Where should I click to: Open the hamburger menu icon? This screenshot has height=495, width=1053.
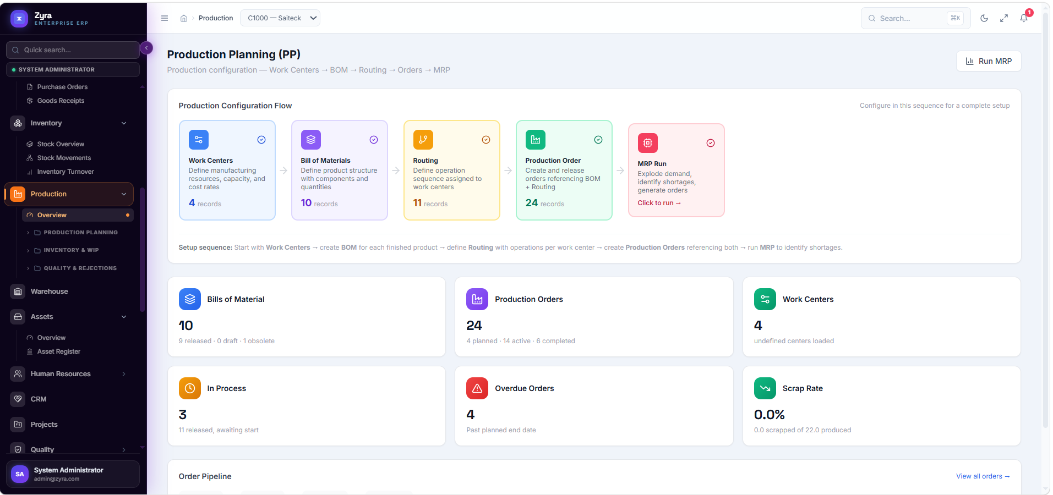point(165,18)
